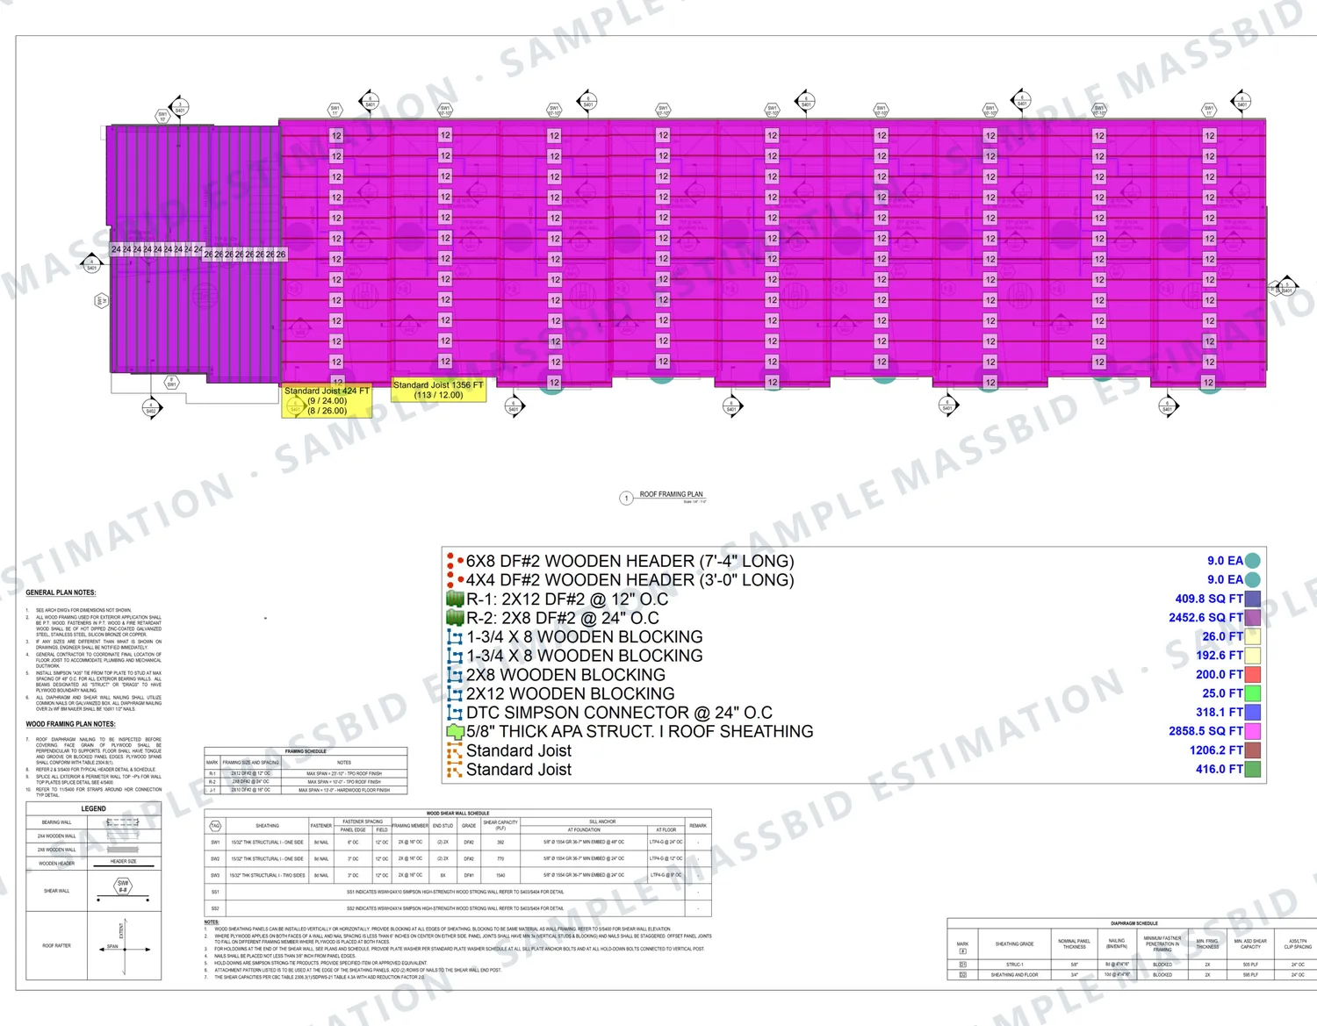Click the magenta swatch next to 2858.5 SQ FT
The height and width of the screenshot is (1026, 1317).
click(1253, 731)
